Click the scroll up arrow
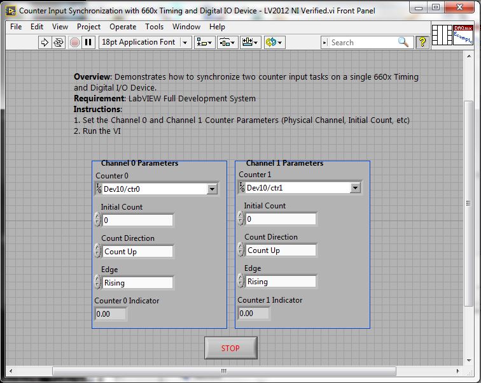 point(469,56)
